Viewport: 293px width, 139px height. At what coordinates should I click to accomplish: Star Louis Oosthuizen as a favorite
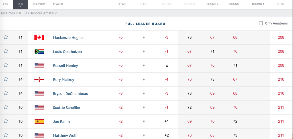click(6, 51)
